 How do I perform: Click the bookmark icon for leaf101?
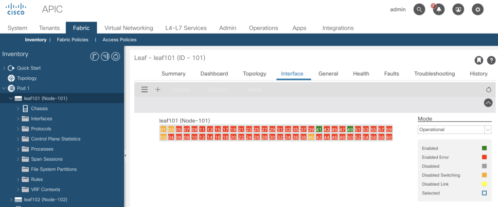coord(479,60)
